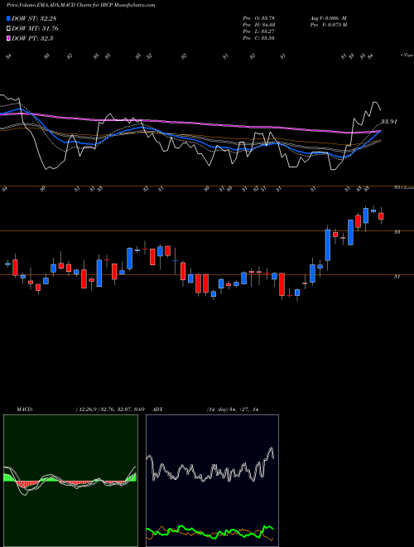Click the ADX panel title
Viewport: 414px width, 547px height.
[158, 409]
